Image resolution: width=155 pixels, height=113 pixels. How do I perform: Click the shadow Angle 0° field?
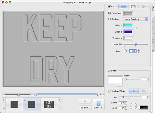pos(122,108)
